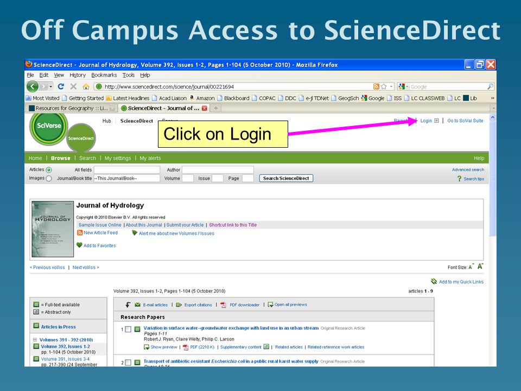521x391 pixels.
Task: Decrease font size with small A icon
Action: pyautogui.click(x=471, y=267)
